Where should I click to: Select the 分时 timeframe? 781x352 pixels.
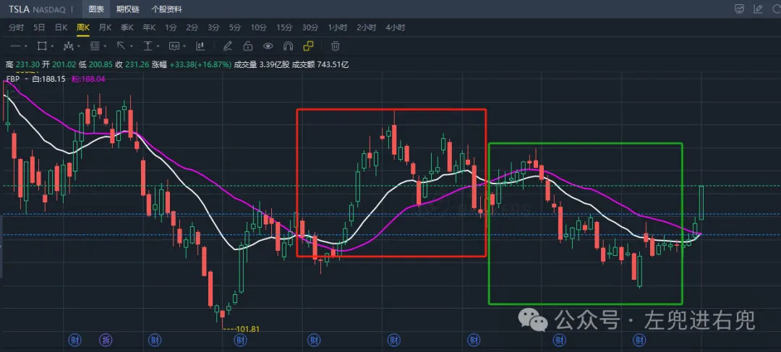16,27
